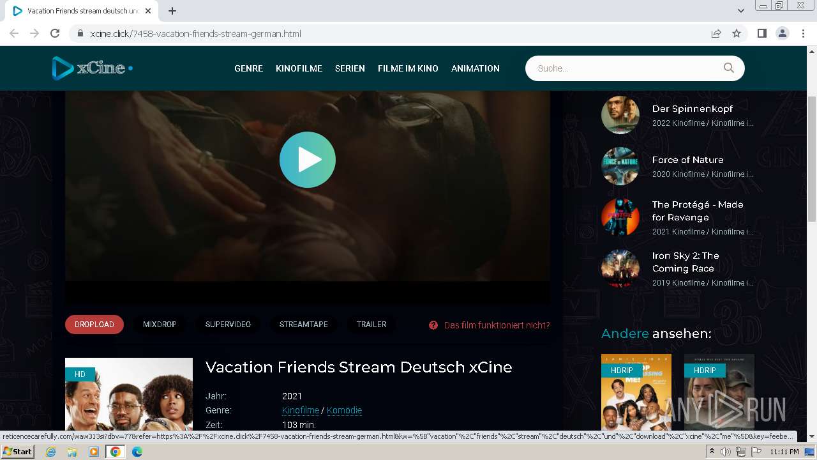817x460 pixels.
Task: Open Der Spinnenkopf movie link
Action: point(692,109)
